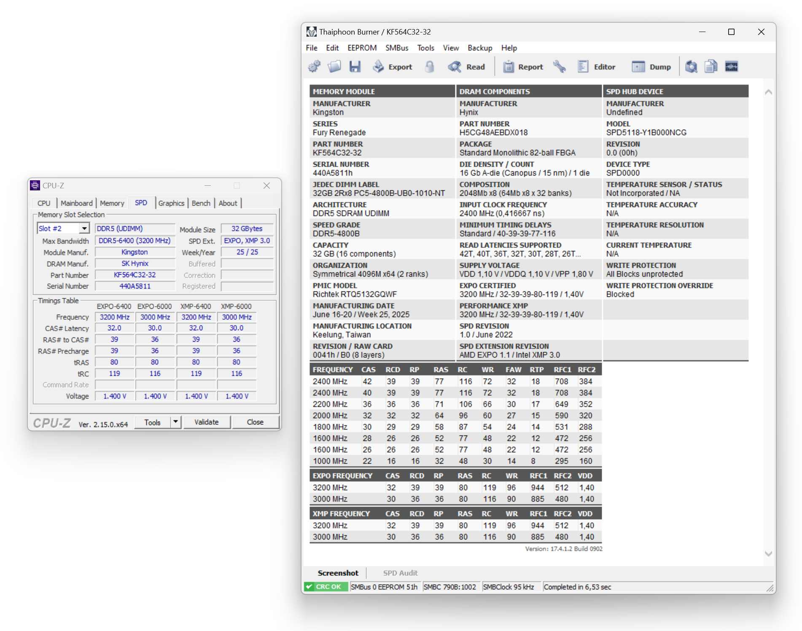
Task: Click the Validate button in CPU-Z
Action: click(x=206, y=422)
